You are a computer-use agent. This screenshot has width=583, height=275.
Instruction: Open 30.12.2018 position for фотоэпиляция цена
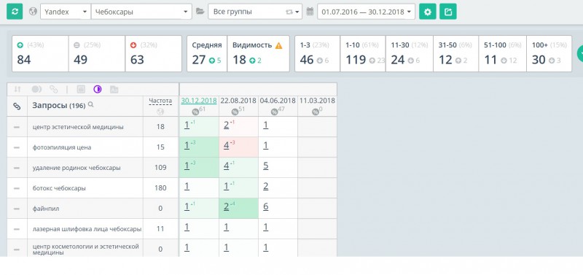(187, 145)
